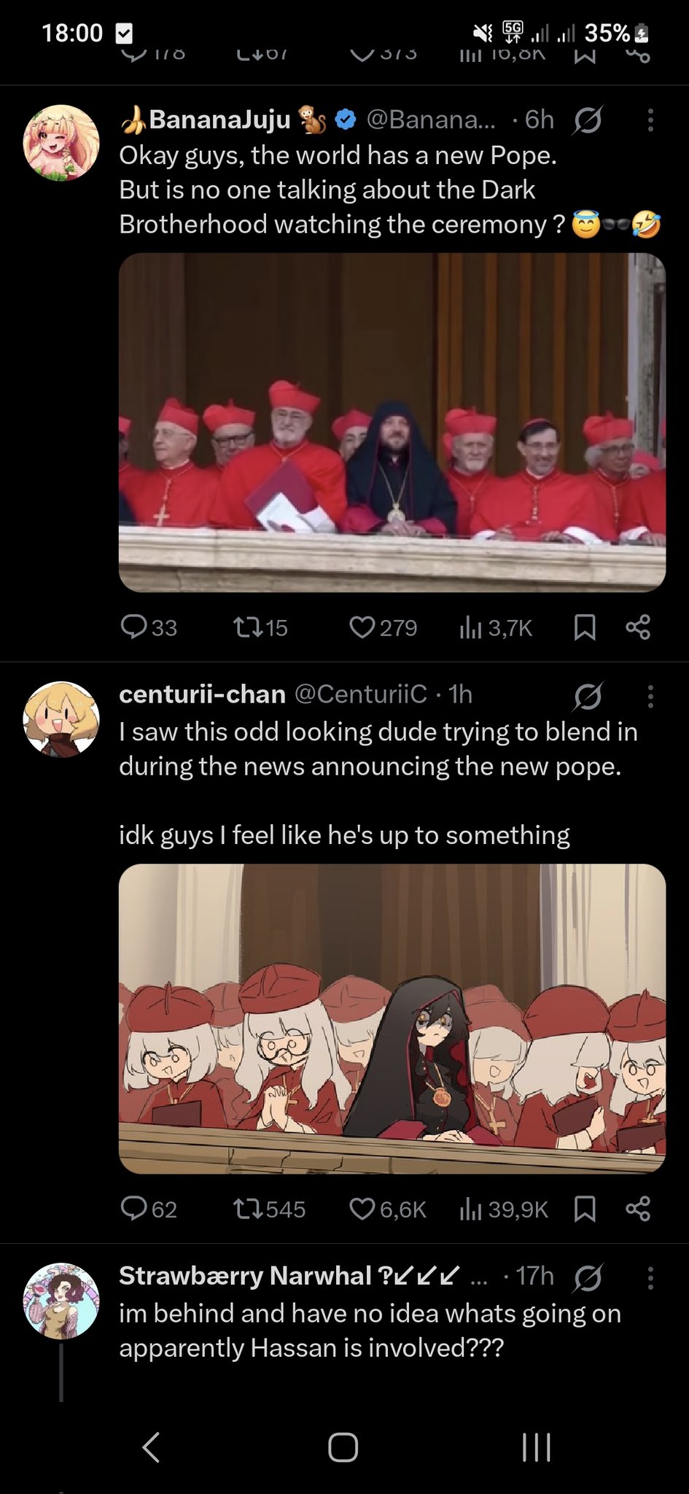Tap the Grok icon on centurii-chan's tweet
The width and height of the screenshot is (689, 1494).
click(587, 697)
